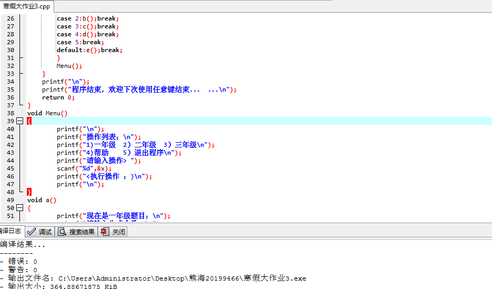Image resolution: width=492 pixels, height=289 pixels.
Task: Click the printf 程序结束 line
Action: pos(139,89)
